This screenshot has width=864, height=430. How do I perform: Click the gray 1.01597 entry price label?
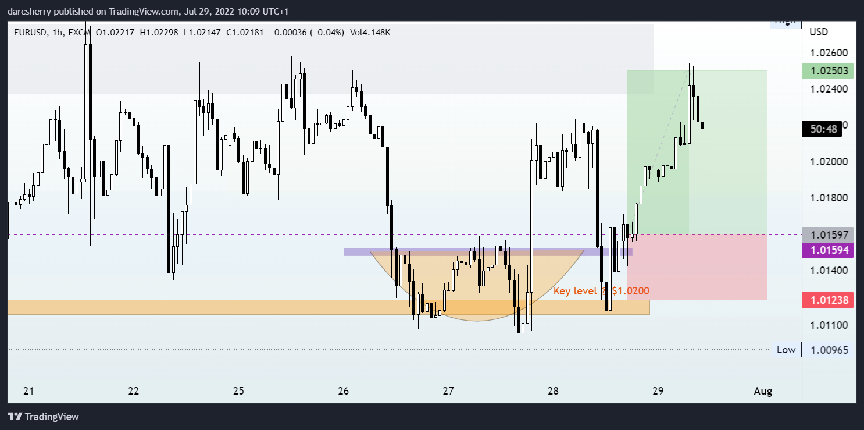tap(829, 234)
